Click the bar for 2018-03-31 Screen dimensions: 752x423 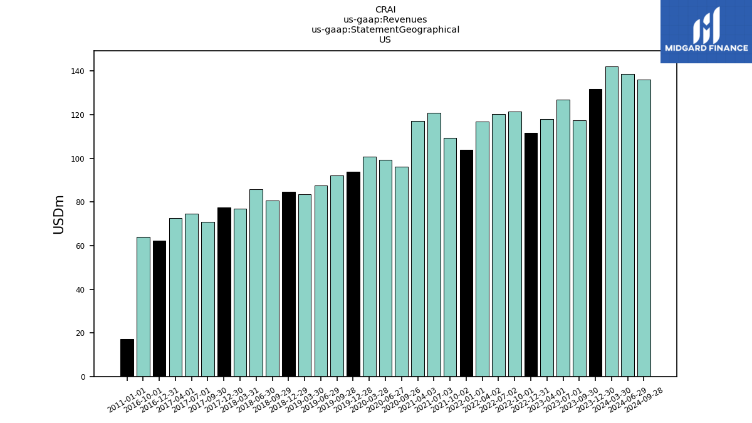point(240,293)
